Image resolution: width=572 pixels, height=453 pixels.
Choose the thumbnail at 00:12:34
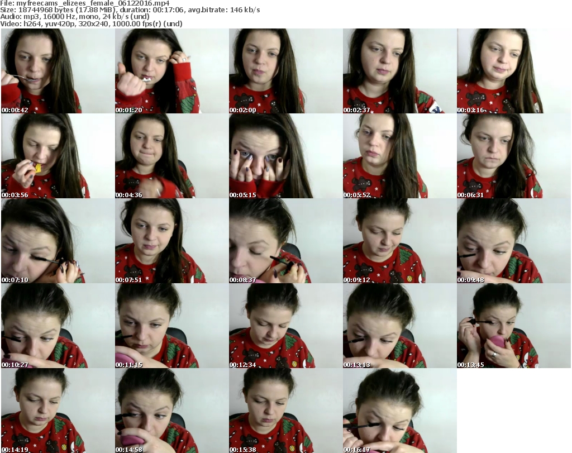(x=286, y=326)
